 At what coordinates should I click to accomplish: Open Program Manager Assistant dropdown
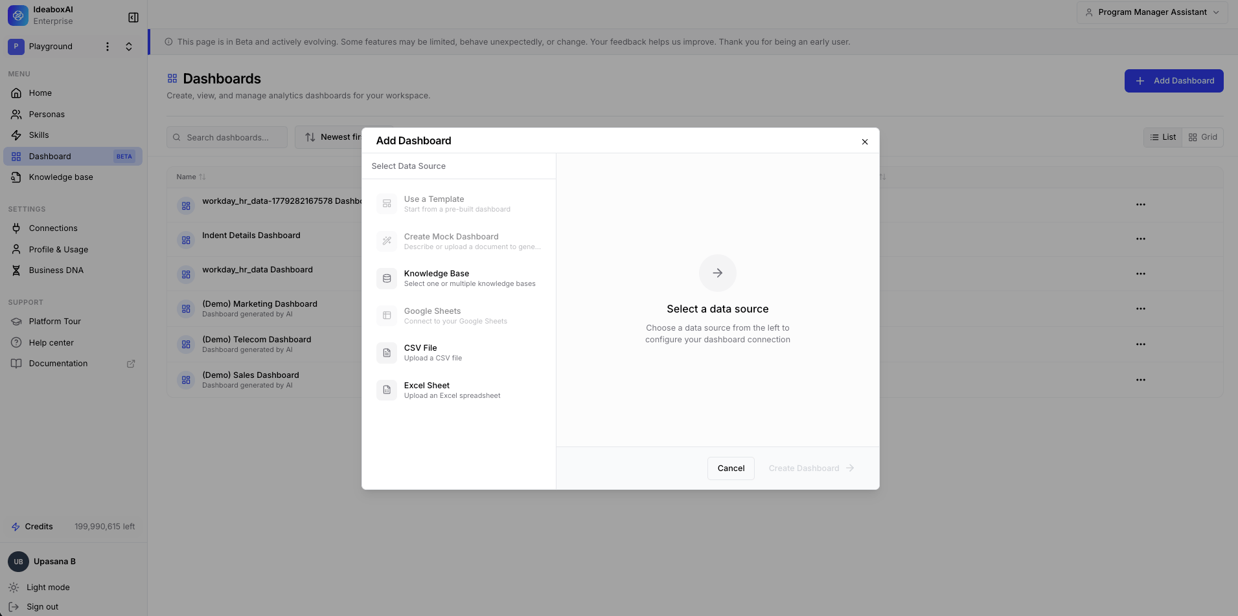1152,12
